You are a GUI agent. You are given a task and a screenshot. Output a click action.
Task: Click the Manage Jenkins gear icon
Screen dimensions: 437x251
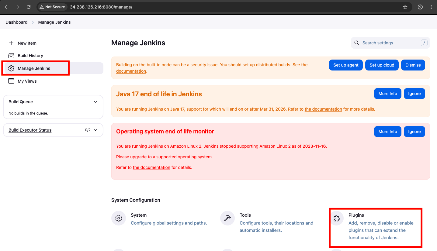[x=11, y=68]
